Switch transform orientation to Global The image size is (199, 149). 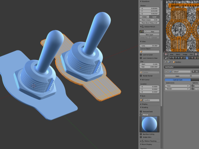(144, 17)
